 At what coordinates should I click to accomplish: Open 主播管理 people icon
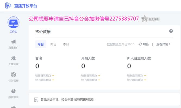tap(13, 58)
